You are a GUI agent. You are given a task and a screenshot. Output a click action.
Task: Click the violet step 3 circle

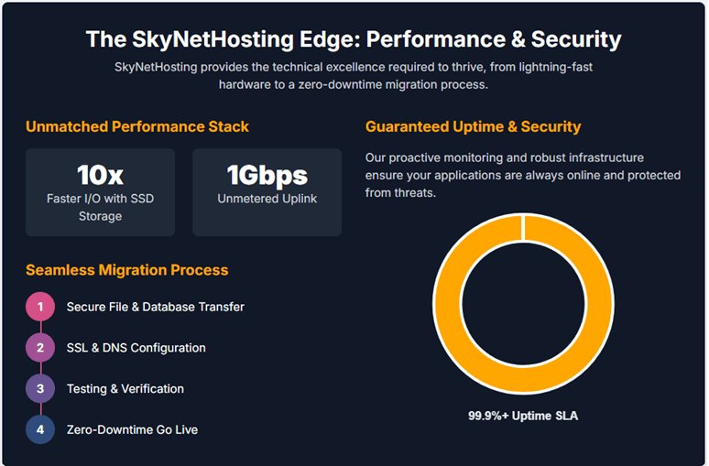click(40, 389)
